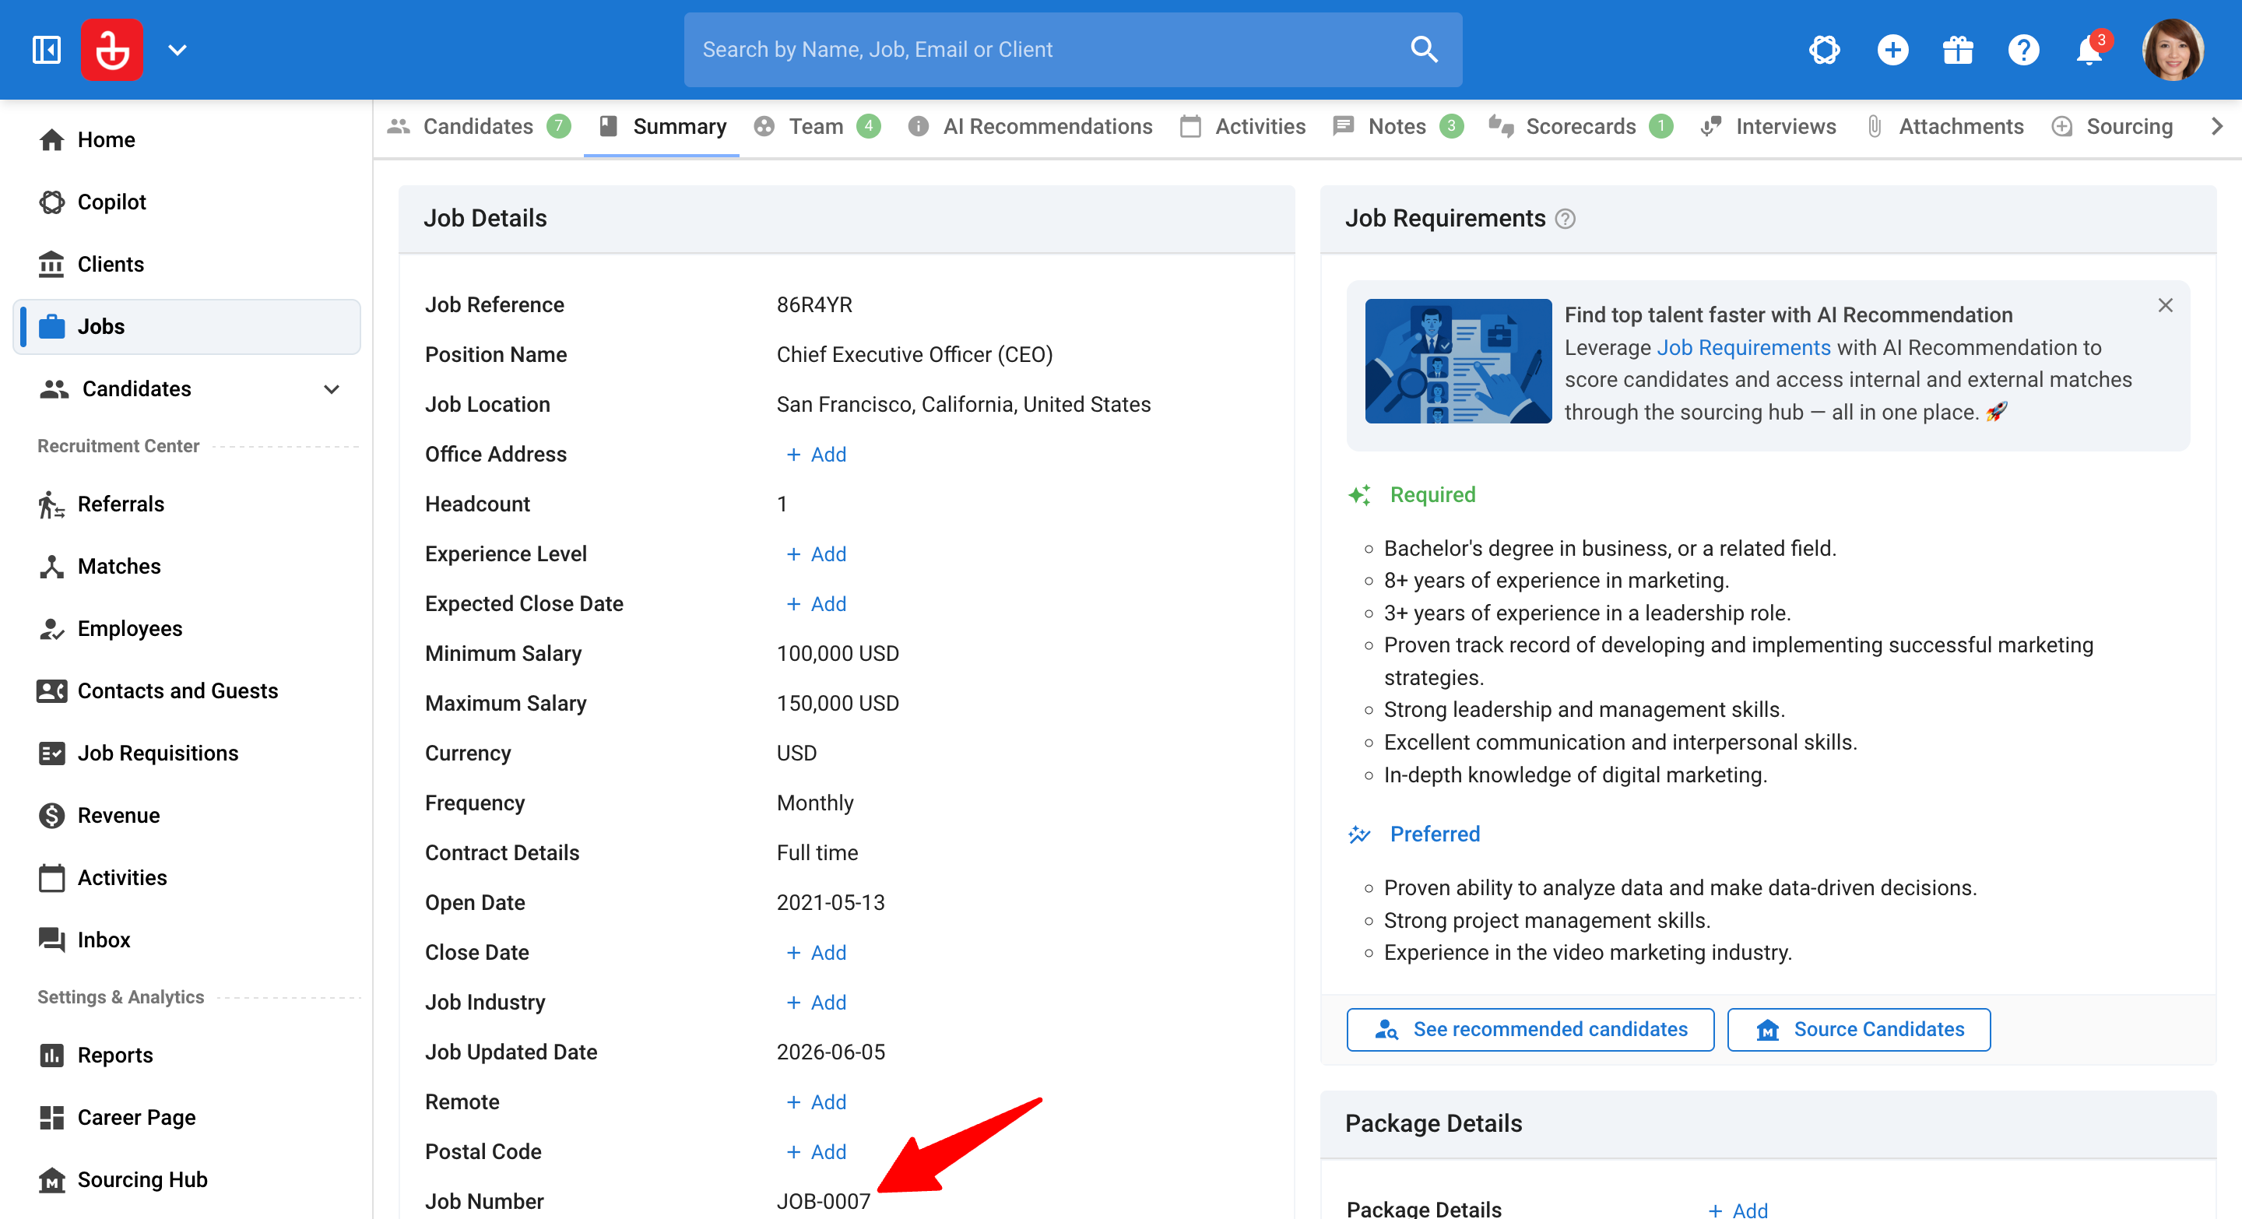Open the help question mark icon
This screenshot has height=1219, width=2242.
click(2023, 50)
